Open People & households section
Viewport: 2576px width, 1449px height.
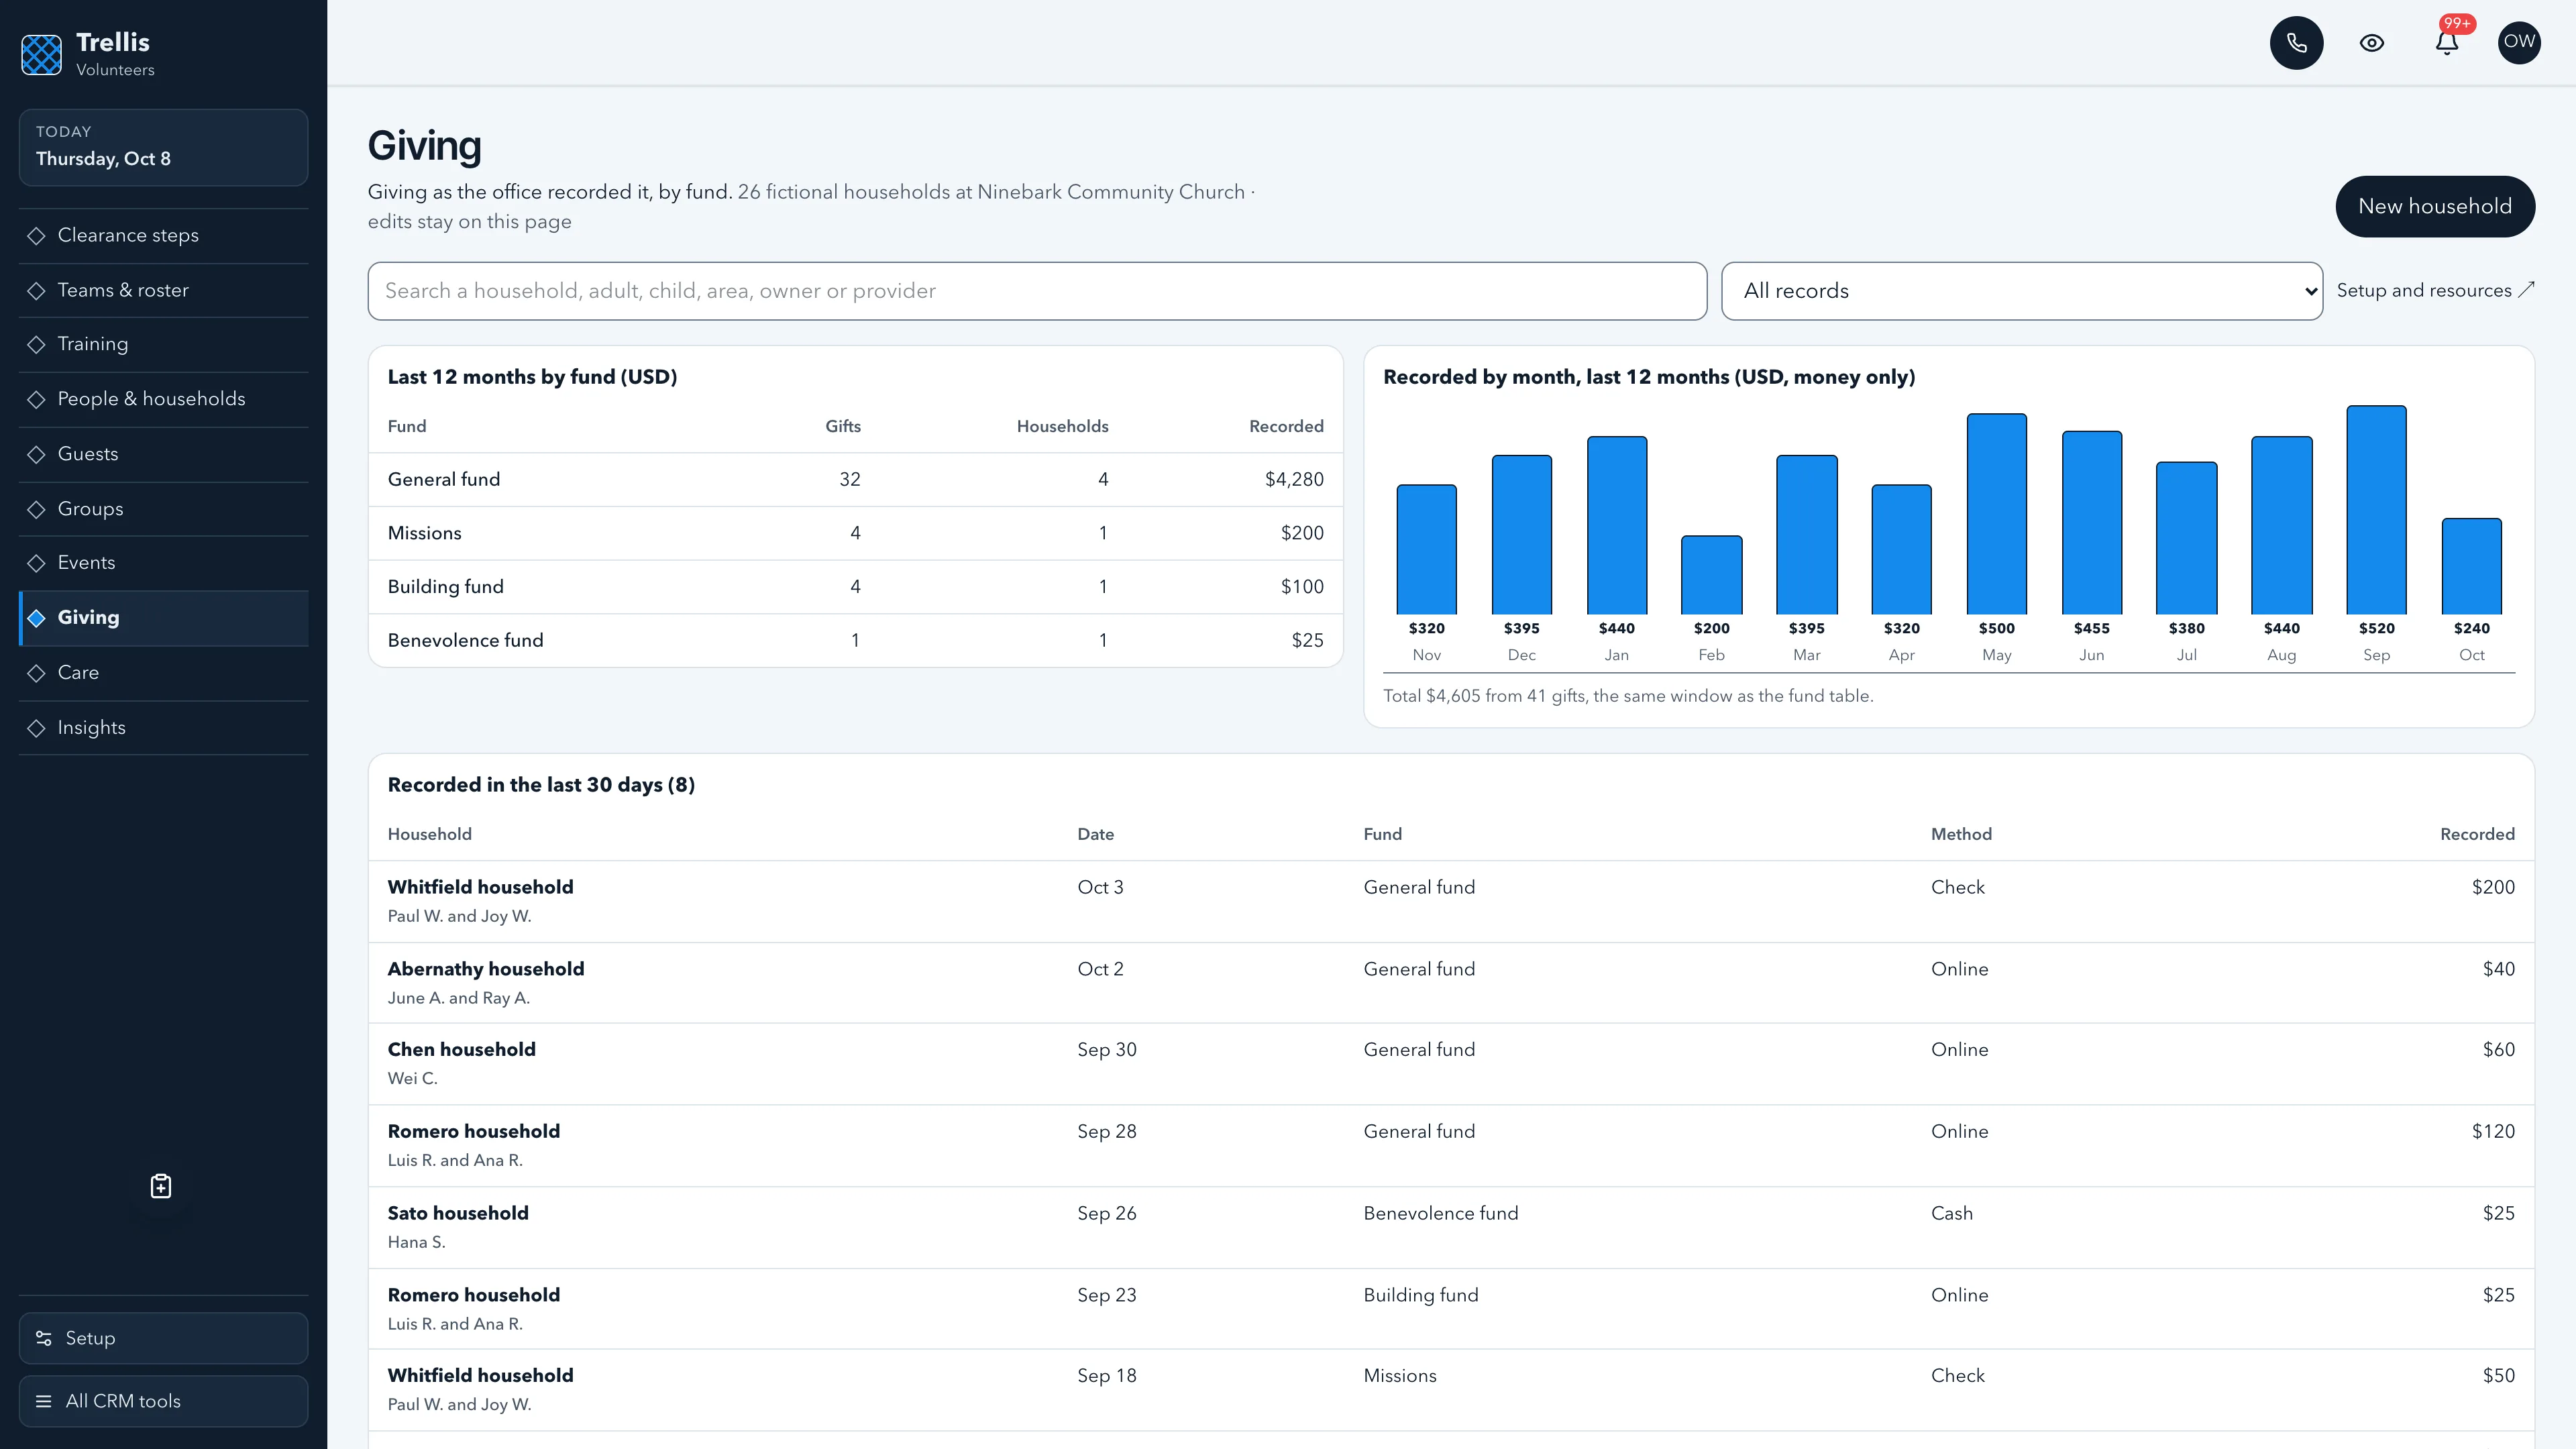(163, 399)
